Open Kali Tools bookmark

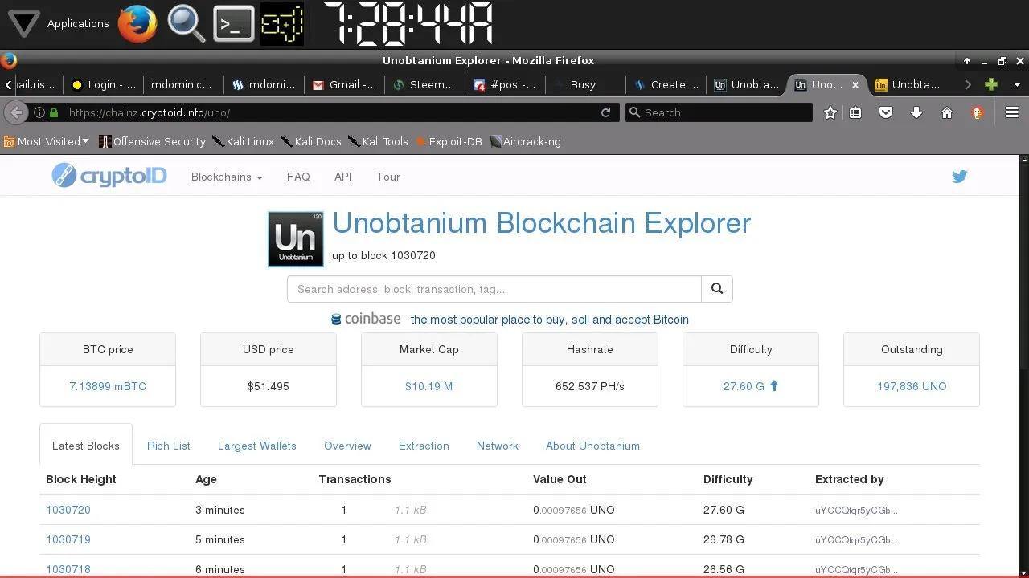[x=378, y=141]
